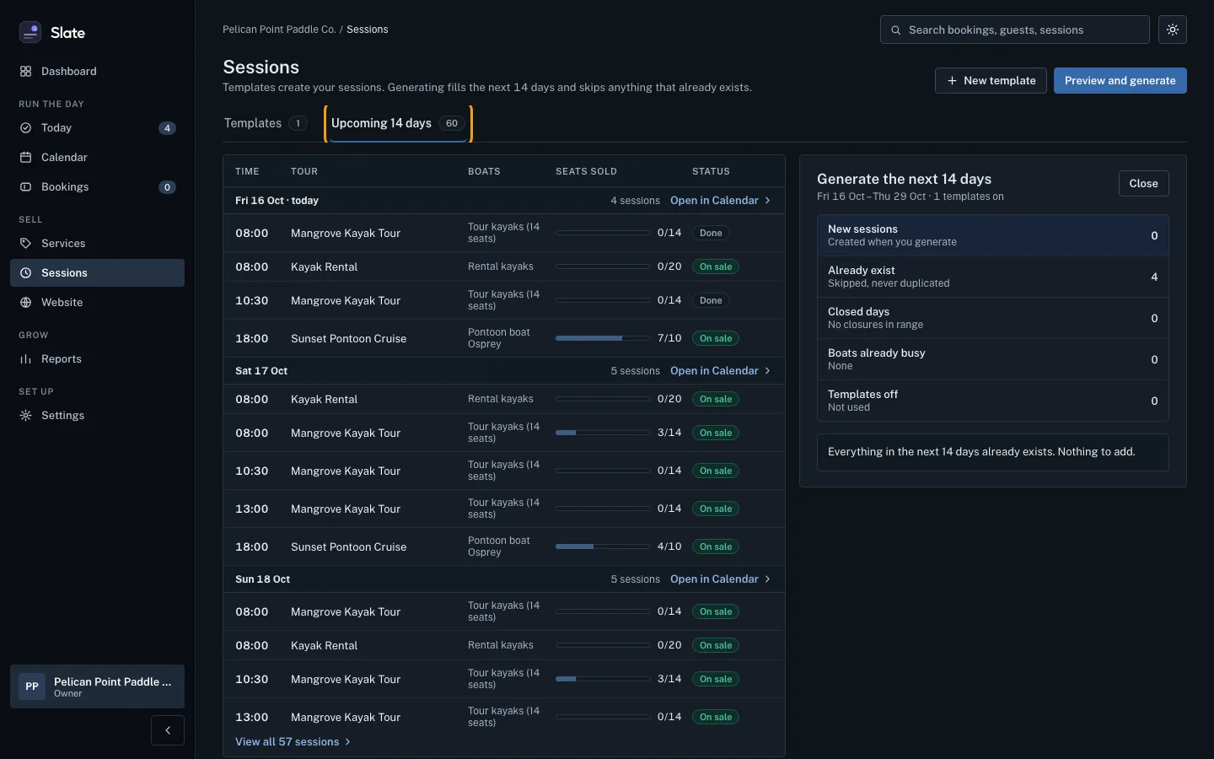Open the Calendar sidebar icon
Image resolution: width=1214 pixels, height=759 pixels.
25,158
